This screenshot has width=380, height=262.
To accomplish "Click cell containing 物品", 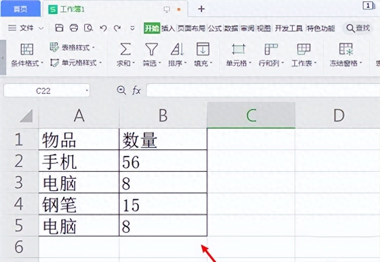I will [x=79, y=139].
